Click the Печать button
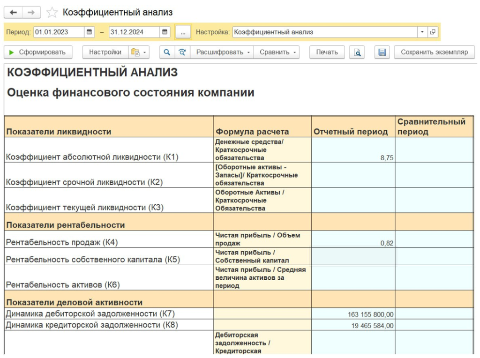The width and height of the screenshot is (480, 358). [x=327, y=52]
